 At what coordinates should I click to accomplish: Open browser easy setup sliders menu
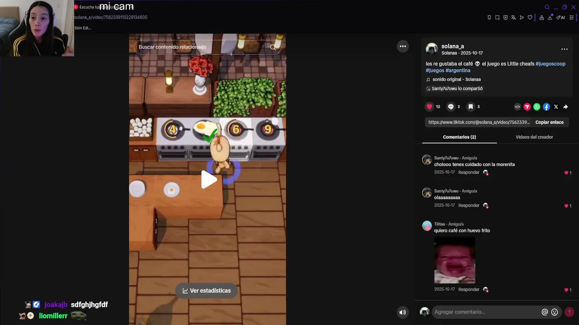pos(571,18)
